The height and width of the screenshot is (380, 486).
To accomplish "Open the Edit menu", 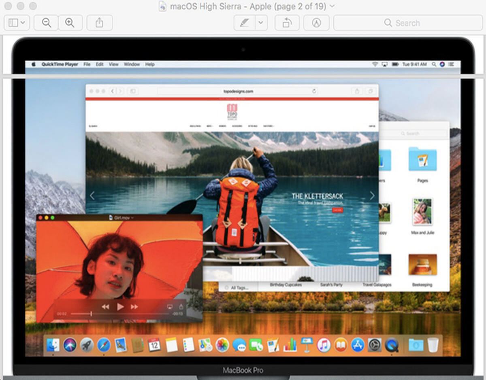I will pyautogui.click(x=100, y=64).
